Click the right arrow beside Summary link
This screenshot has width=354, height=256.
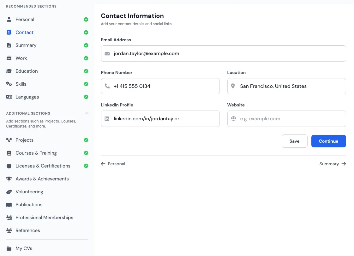[344, 164]
